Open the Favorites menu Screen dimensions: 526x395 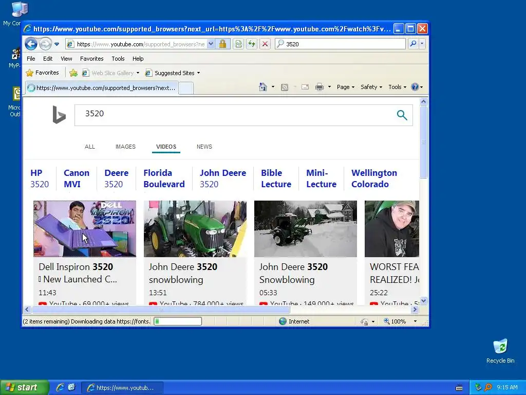pos(91,59)
